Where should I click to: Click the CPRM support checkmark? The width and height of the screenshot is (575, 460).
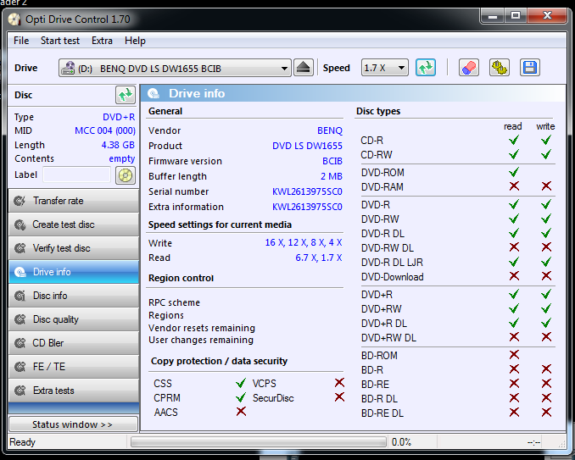pyautogui.click(x=241, y=398)
